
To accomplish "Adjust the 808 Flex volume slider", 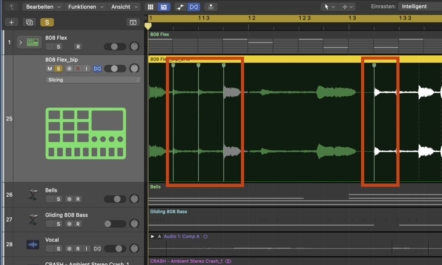I will [x=115, y=47].
